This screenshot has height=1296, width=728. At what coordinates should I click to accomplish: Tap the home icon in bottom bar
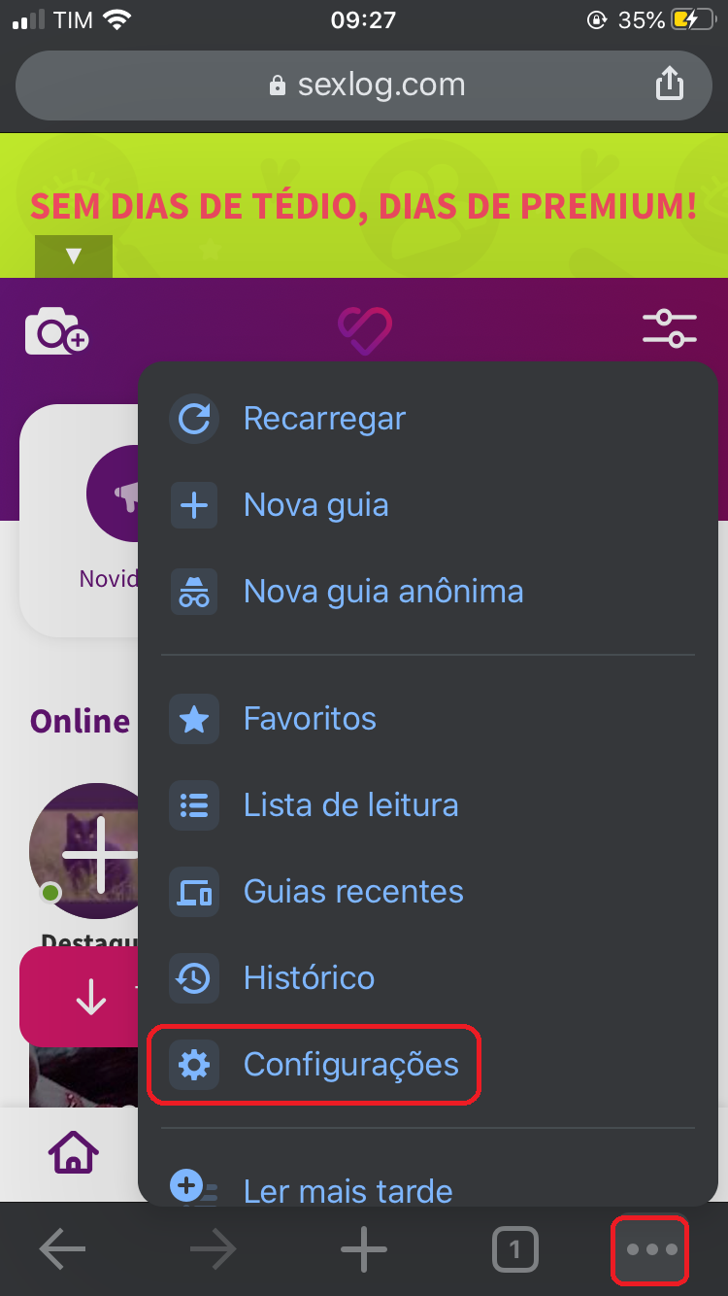tap(74, 1152)
